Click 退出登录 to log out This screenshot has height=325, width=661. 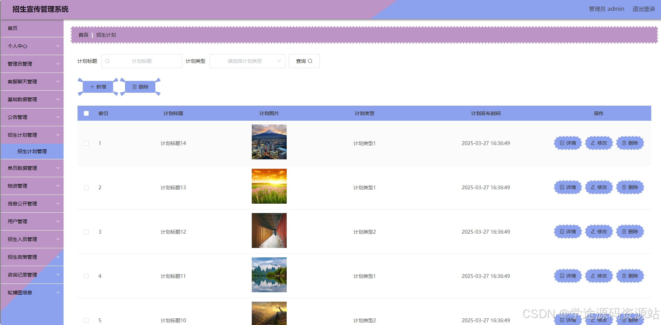(x=644, y=9)
